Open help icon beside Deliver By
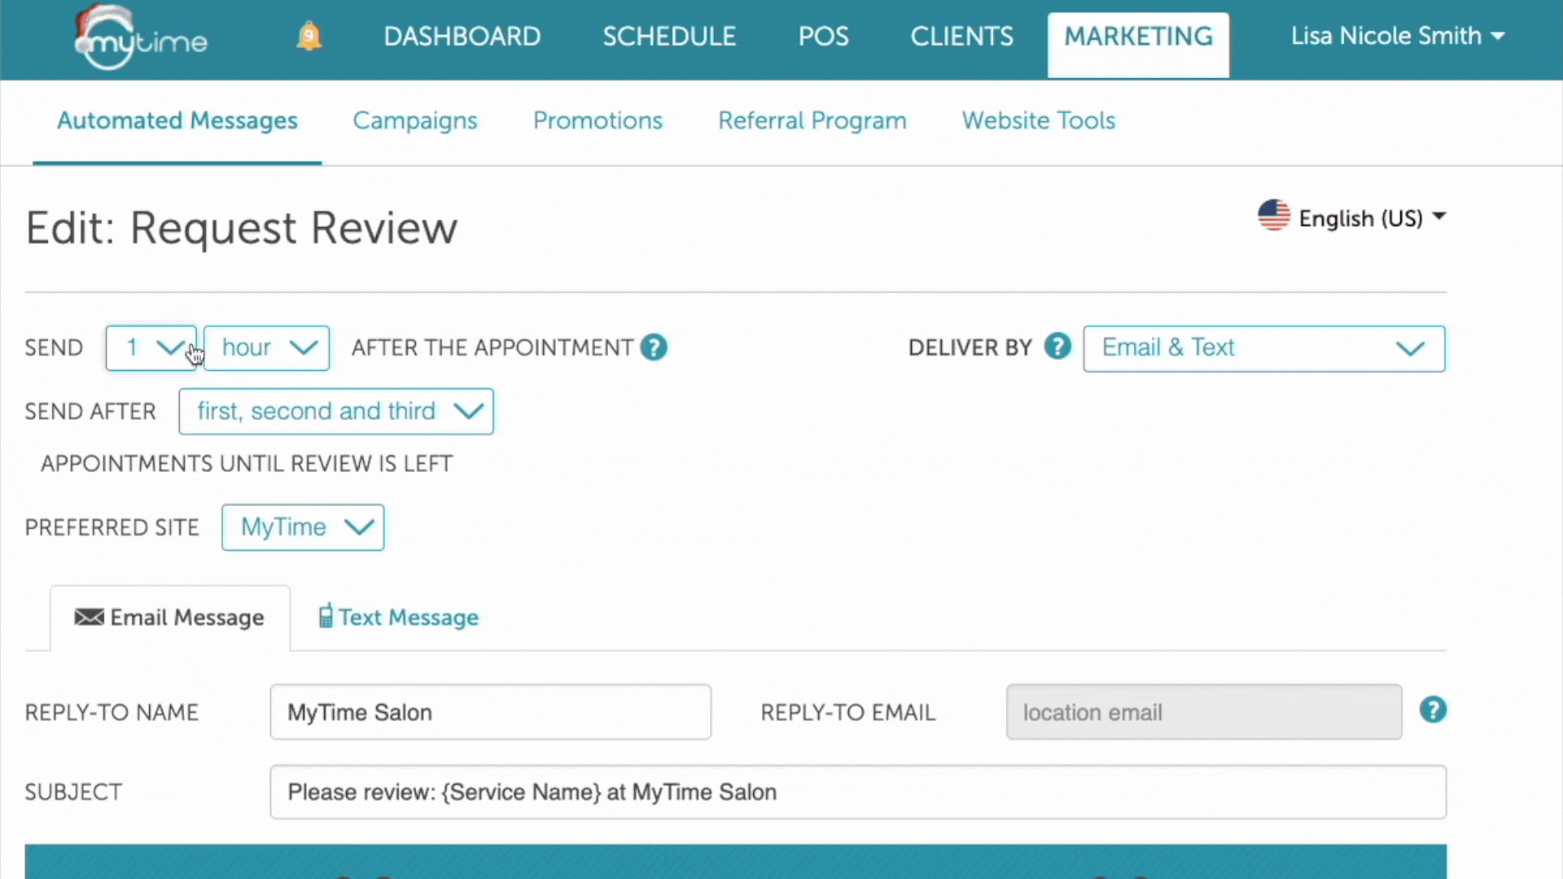Screen dimensions: 1563x879 [1057, 347]
